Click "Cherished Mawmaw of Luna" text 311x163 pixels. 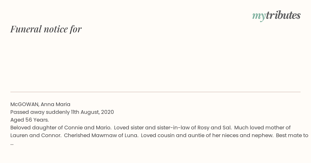(x=101, y=135)
